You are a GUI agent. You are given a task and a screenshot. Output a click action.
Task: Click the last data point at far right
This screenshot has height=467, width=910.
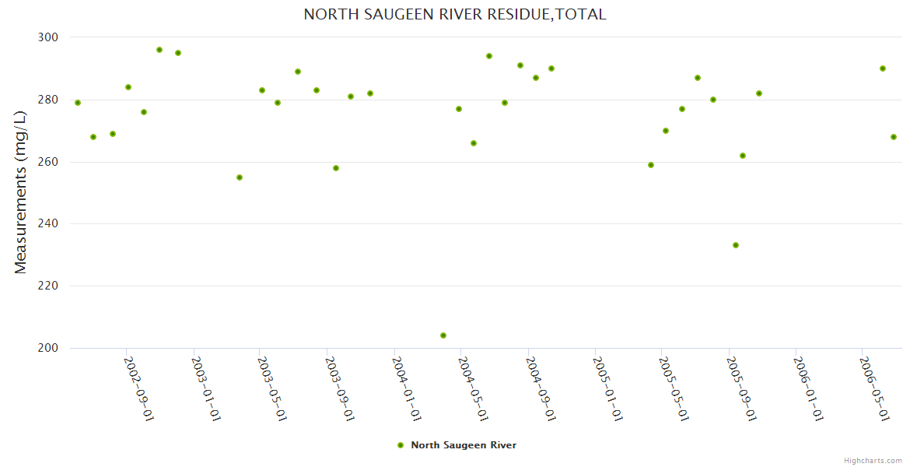point(894,137)
